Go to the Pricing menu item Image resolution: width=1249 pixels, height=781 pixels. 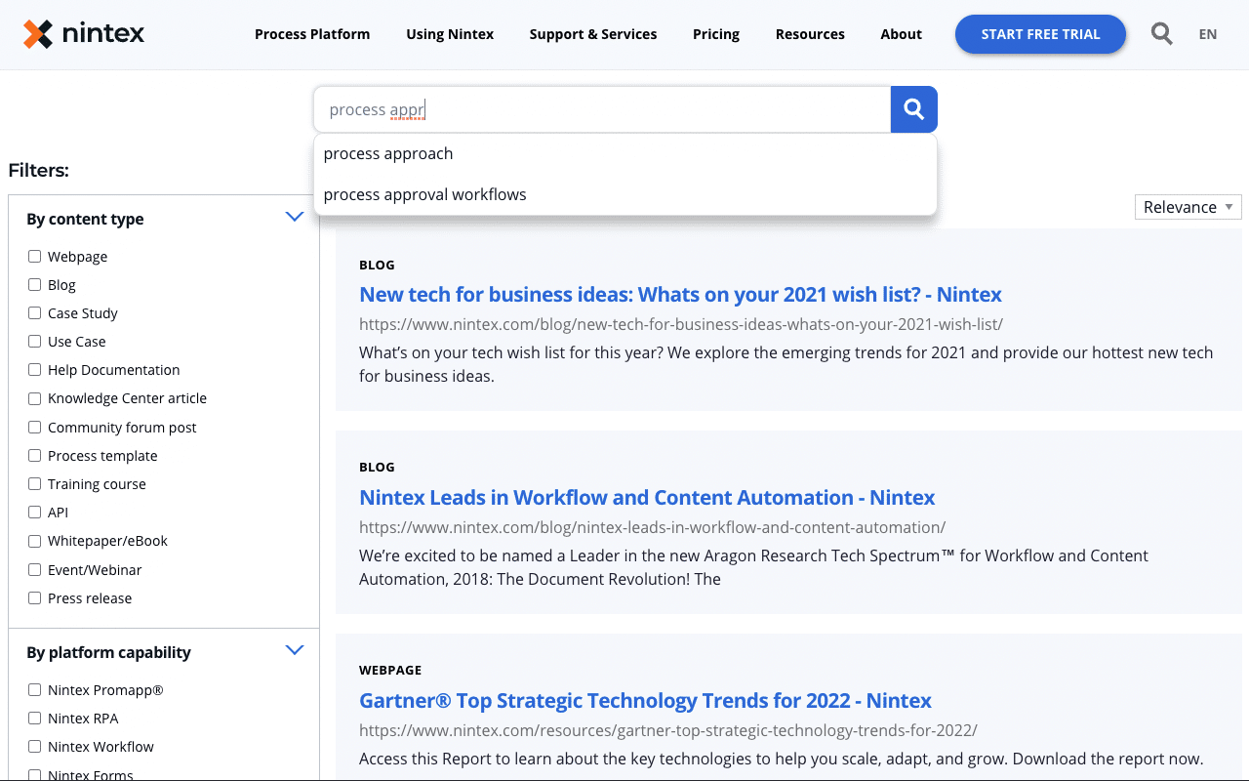coord(716,34)
